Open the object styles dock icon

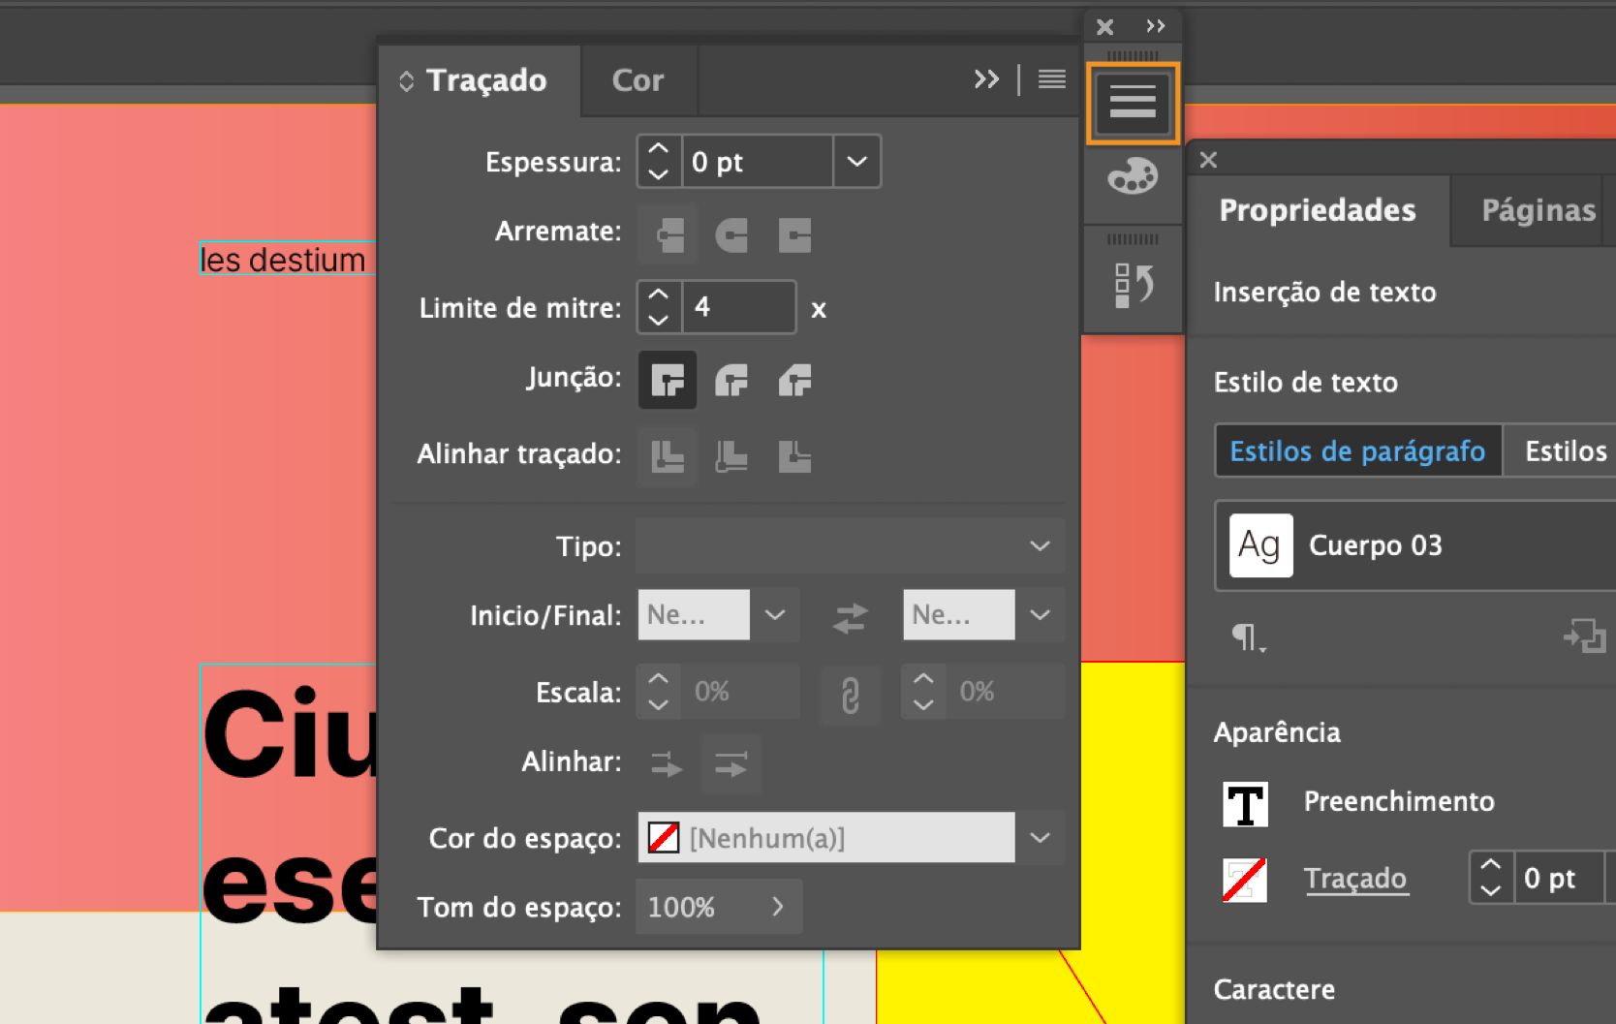coord(1133,285)
